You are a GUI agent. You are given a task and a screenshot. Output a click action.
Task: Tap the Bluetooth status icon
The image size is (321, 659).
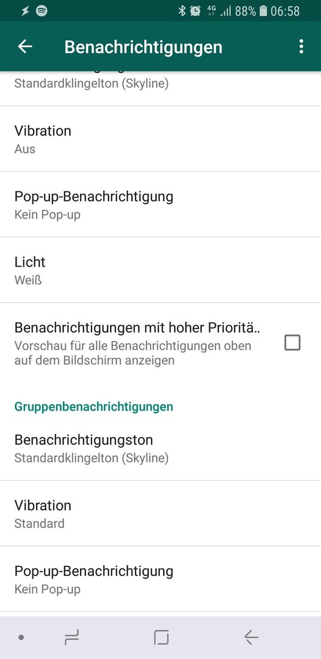pos(182,11)
